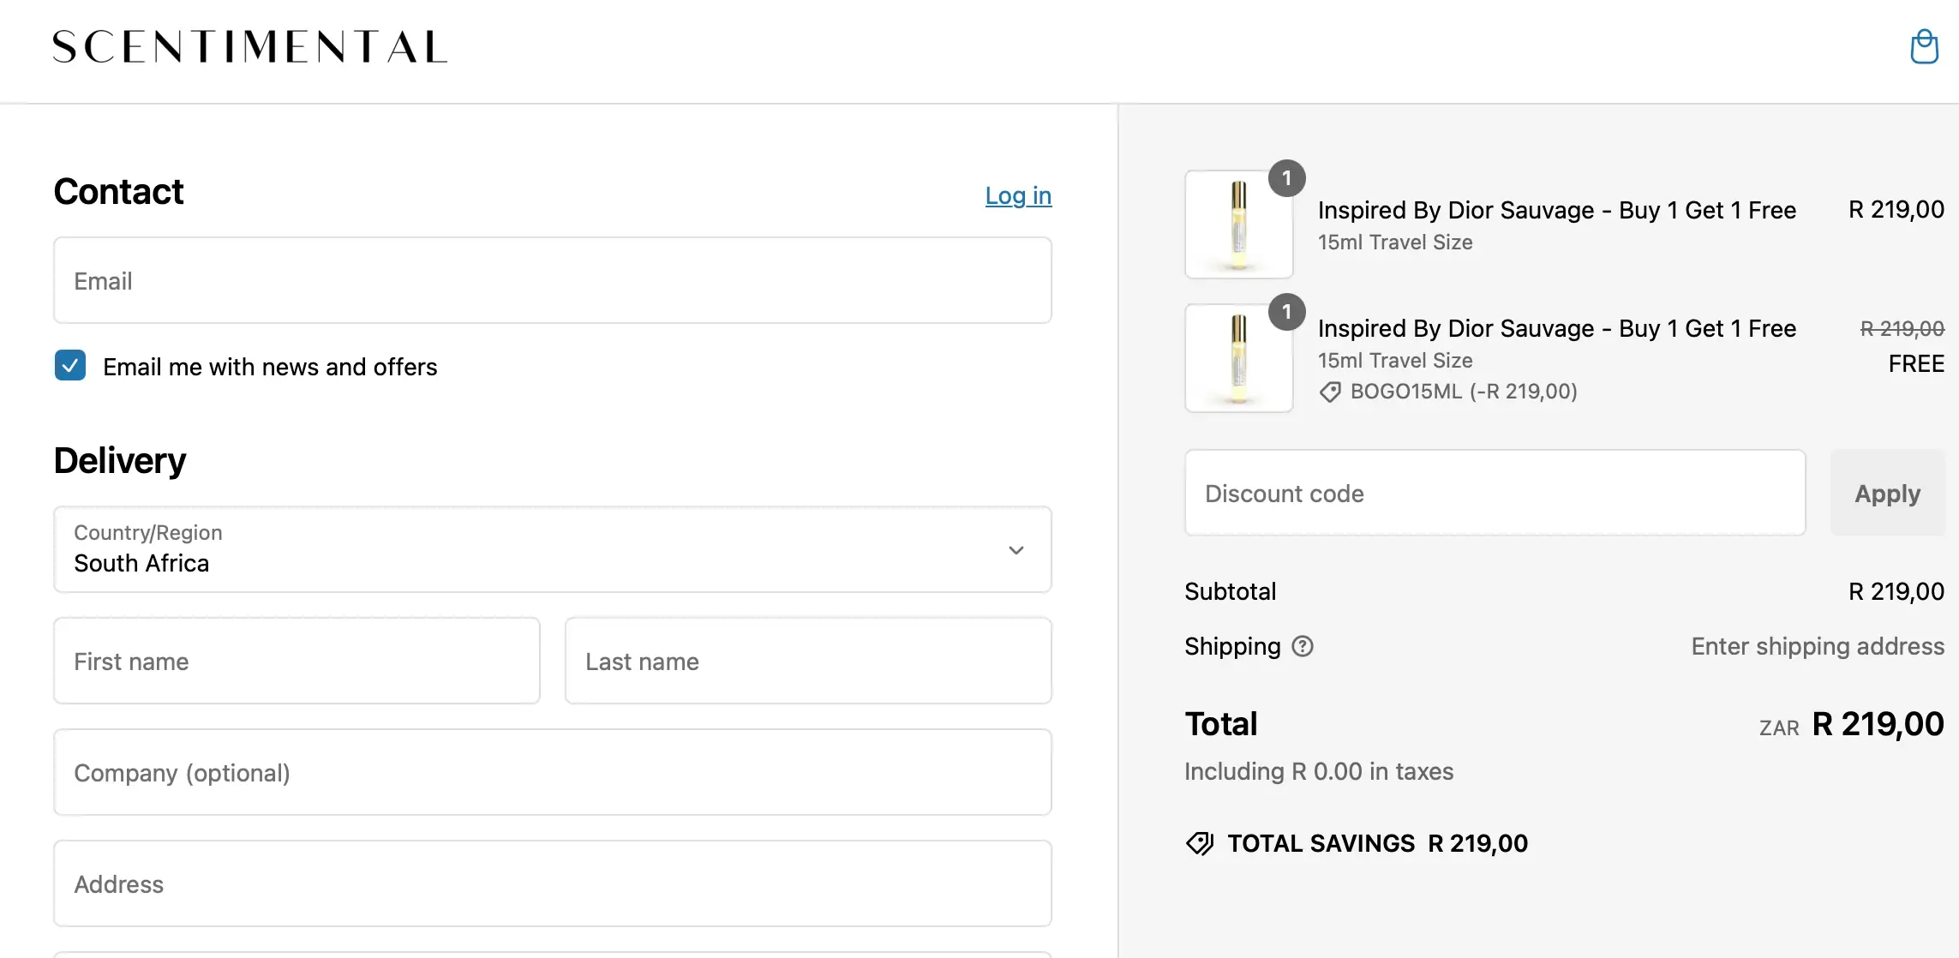Click the First name field

click(x=297, y=661)
